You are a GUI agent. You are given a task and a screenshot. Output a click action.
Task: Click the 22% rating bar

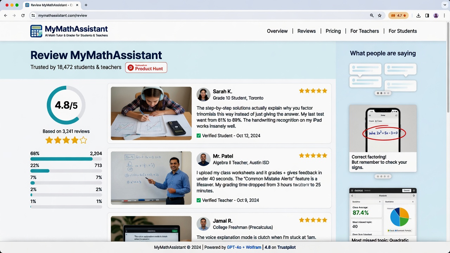66,171
